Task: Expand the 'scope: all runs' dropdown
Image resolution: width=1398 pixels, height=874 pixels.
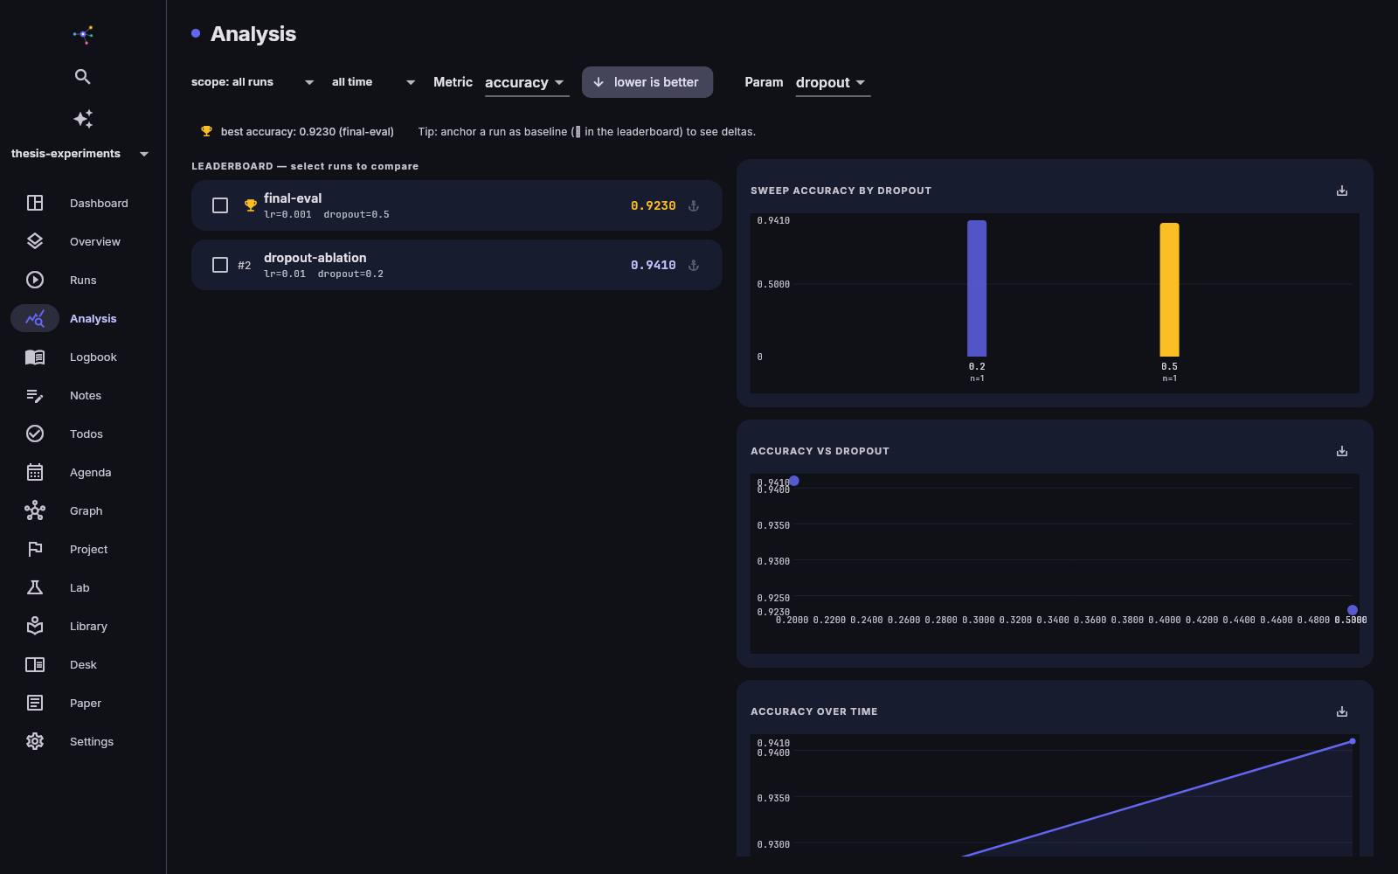Action: pyautogui.click(x=253, y=82)
